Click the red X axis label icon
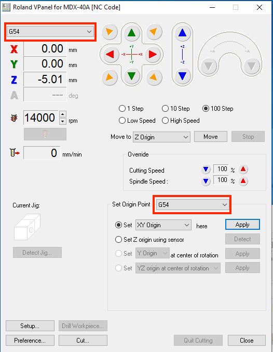Image resolution: width=273 pixels, height=352 pixels. pos(14,49)
